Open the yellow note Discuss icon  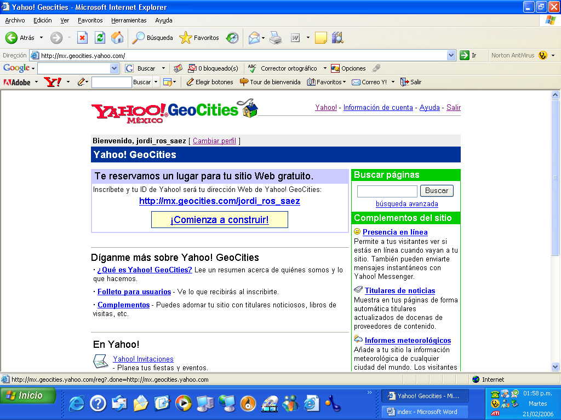[320, 38]
